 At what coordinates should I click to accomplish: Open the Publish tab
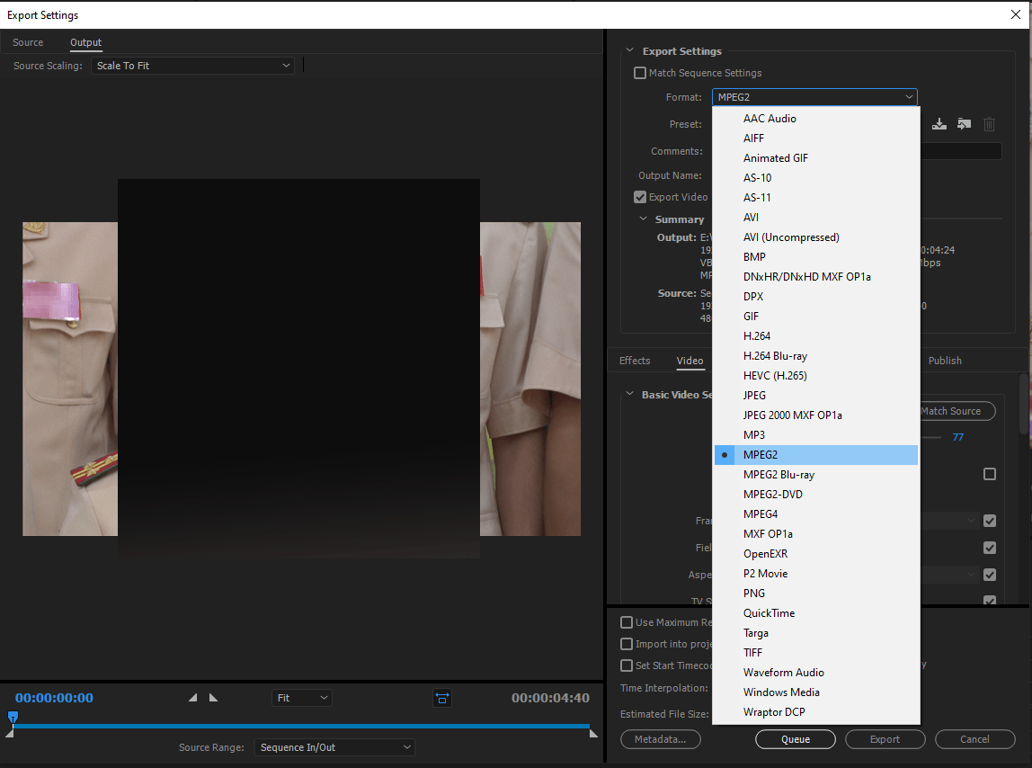pos(945,361)
